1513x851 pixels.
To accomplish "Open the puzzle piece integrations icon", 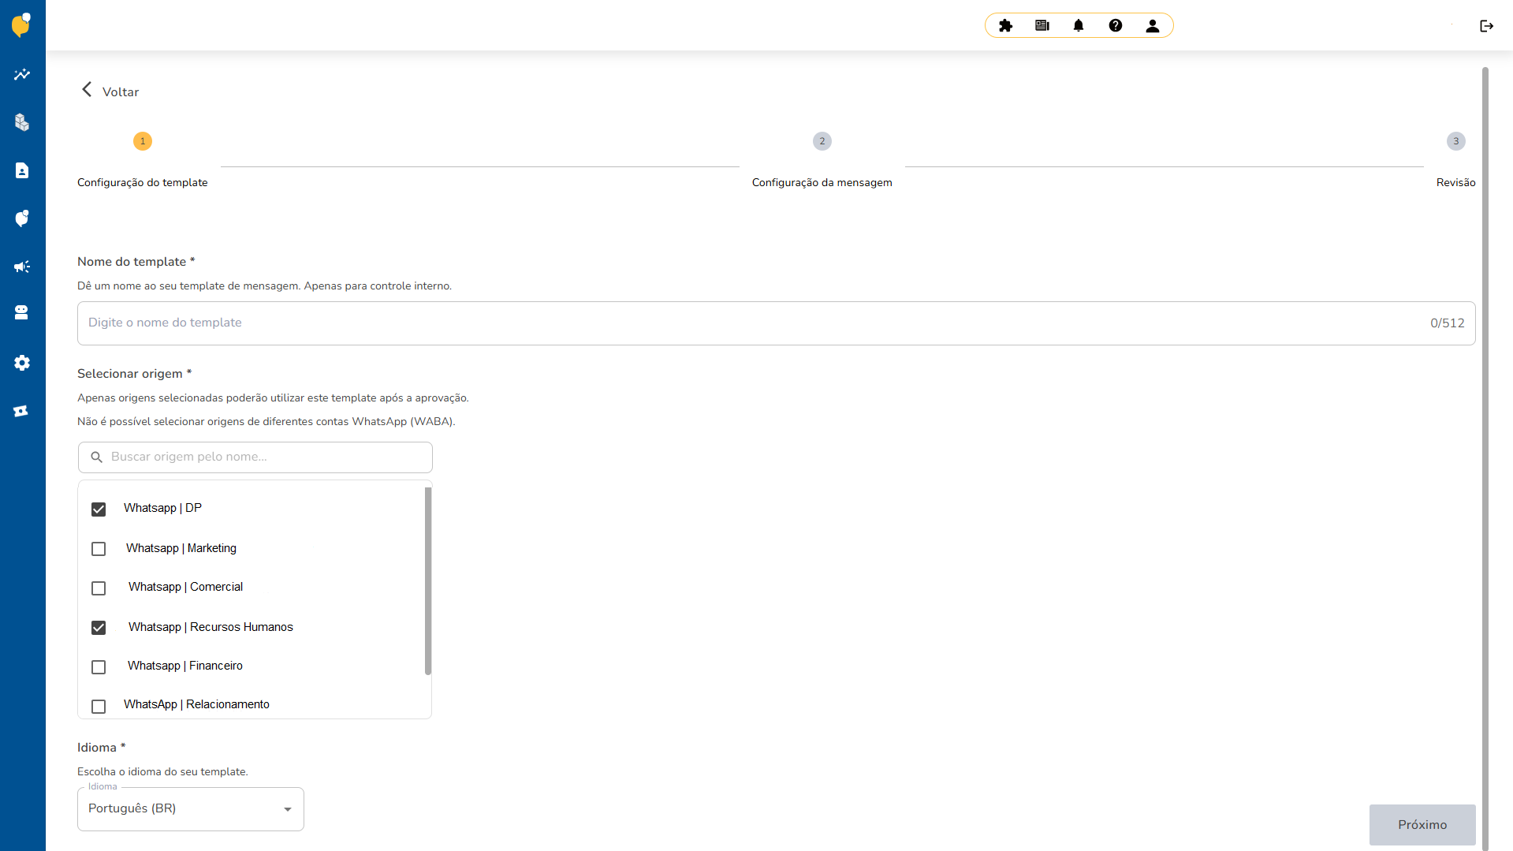I will click(1005, 25).
